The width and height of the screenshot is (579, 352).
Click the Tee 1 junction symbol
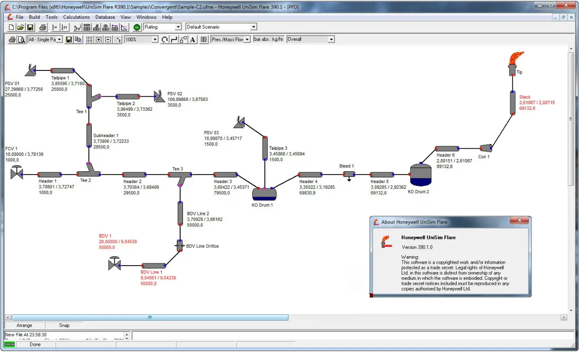click(x=93, y=97)
